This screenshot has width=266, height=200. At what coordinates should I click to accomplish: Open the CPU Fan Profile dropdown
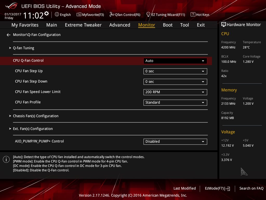click(x=175, y=102)
